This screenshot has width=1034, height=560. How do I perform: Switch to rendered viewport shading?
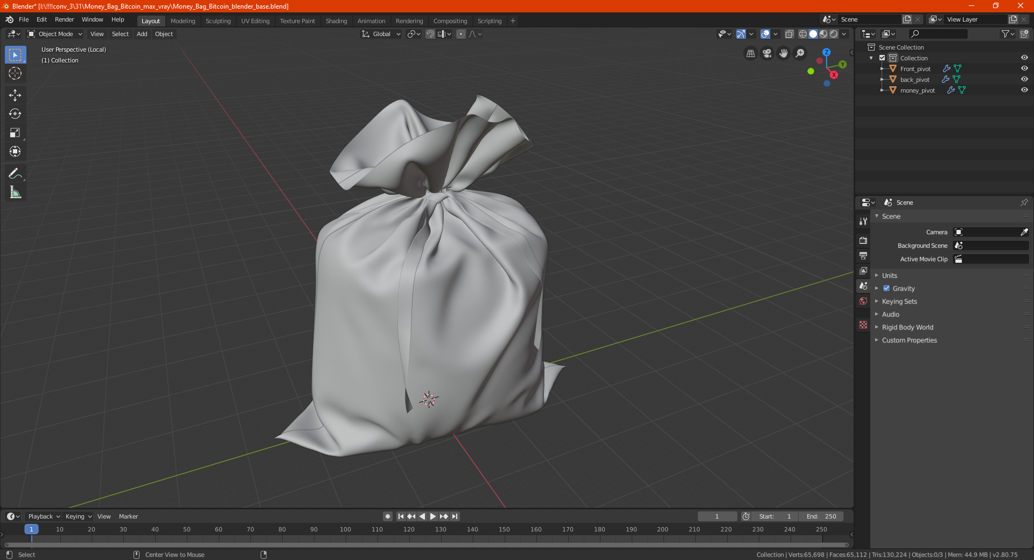pos(834,34)
